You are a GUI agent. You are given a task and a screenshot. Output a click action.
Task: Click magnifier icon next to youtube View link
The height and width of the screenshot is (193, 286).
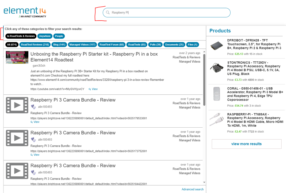pos(90,89)
